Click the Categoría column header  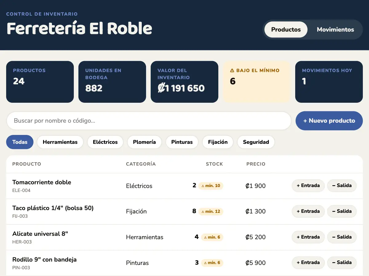pos(141,164)
